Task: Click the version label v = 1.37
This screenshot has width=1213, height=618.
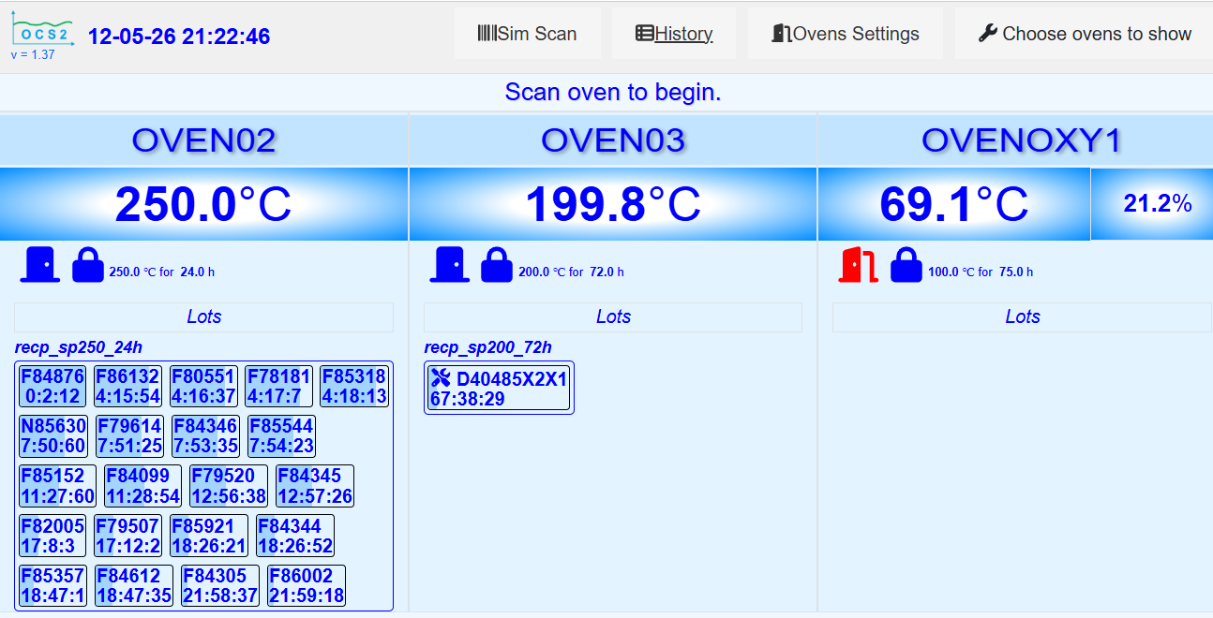Action: [33, 55]
